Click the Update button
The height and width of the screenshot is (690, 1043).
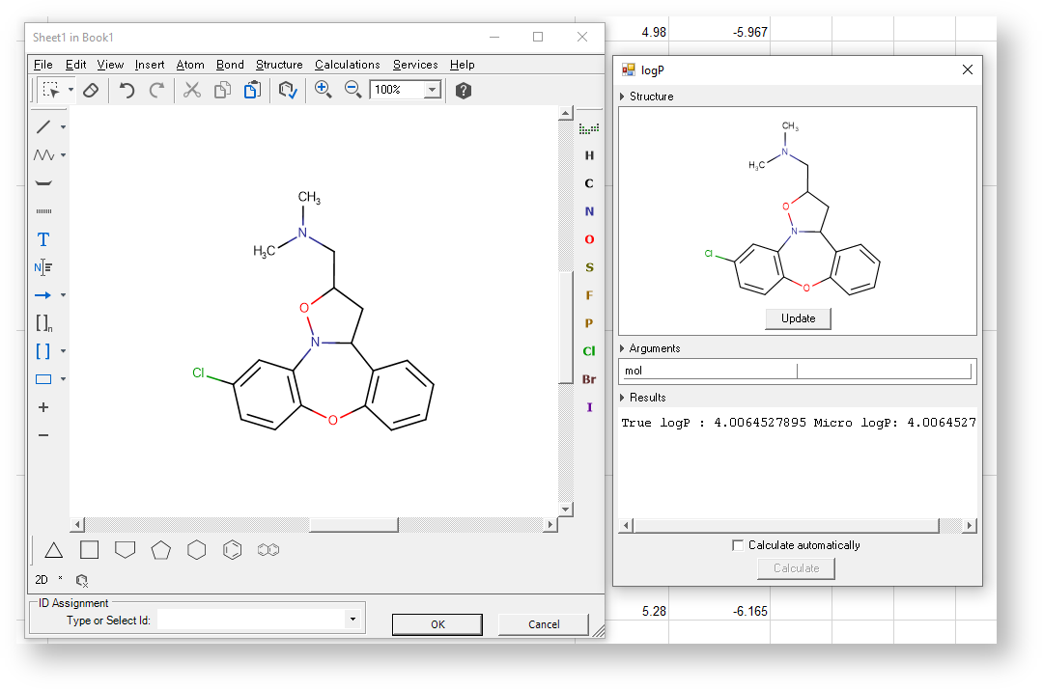[x=798, y=318]
